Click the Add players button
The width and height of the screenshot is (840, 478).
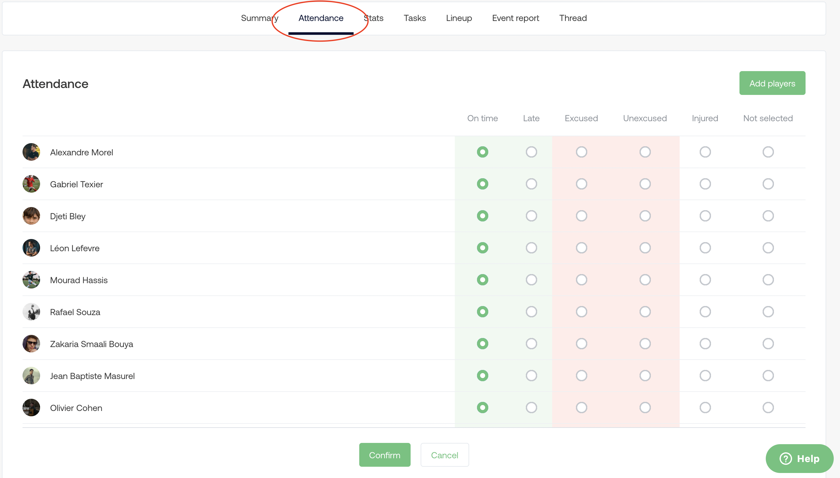(x=772, y=83)
